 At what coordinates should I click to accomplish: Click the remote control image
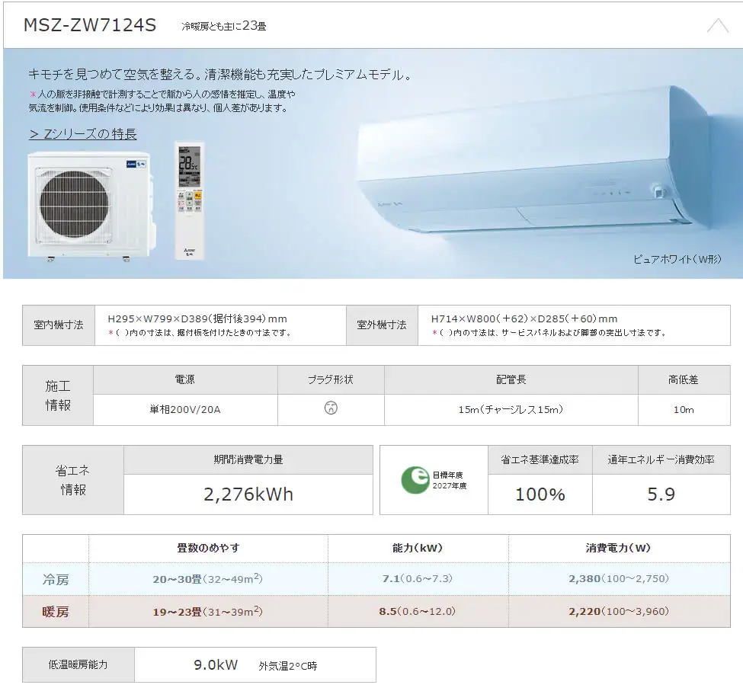[x=190, y=200]
